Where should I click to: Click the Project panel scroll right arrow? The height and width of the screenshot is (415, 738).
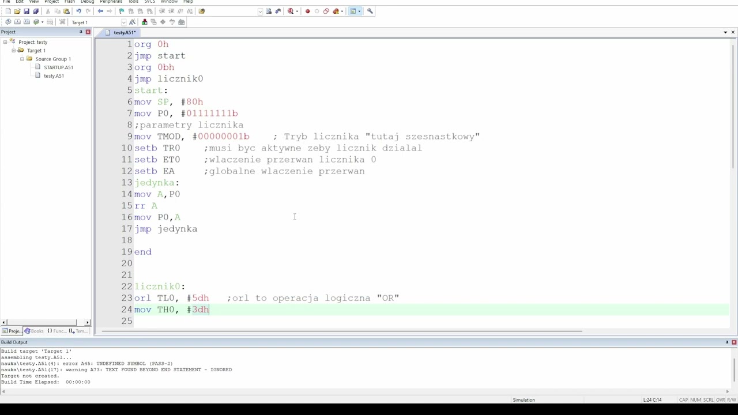pyautogui.click(x=88, y=322)
